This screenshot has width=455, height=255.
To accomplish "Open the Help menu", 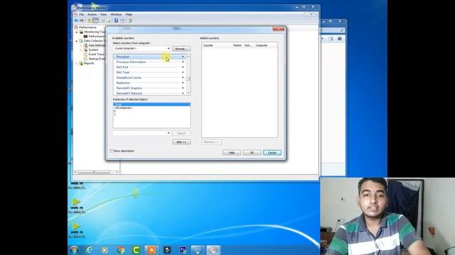I will click(129, 14).
